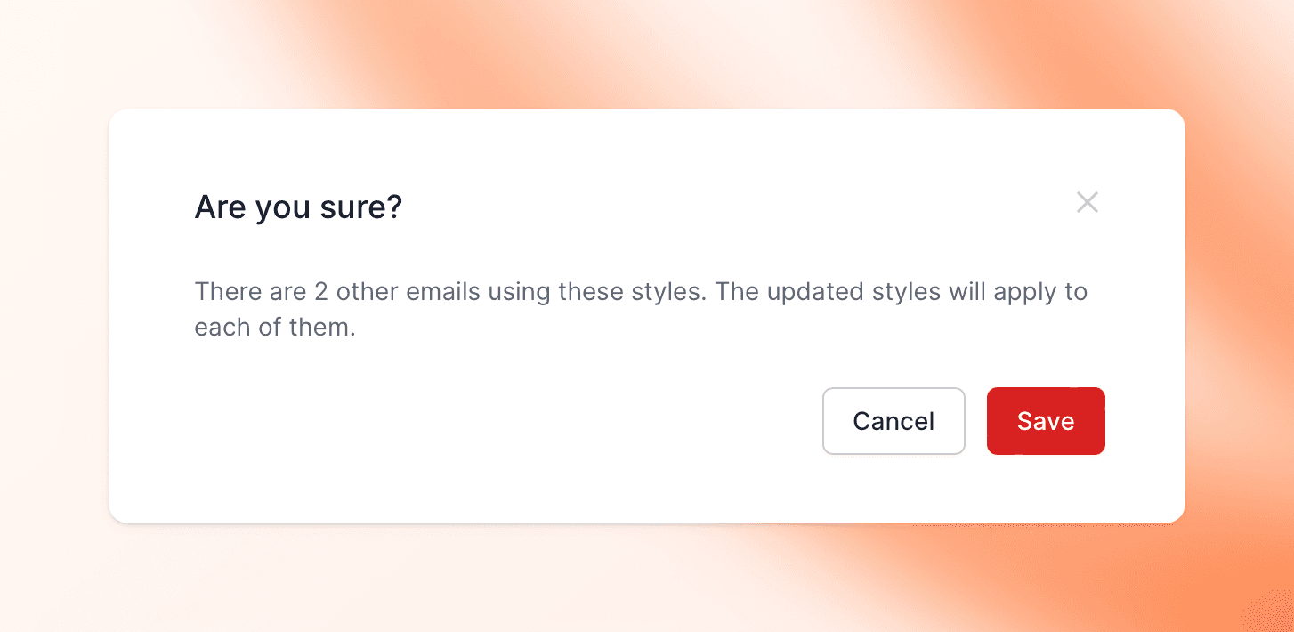
Task: Dismiss the confirmation by pressing Cancel
Action: point(894,421)
